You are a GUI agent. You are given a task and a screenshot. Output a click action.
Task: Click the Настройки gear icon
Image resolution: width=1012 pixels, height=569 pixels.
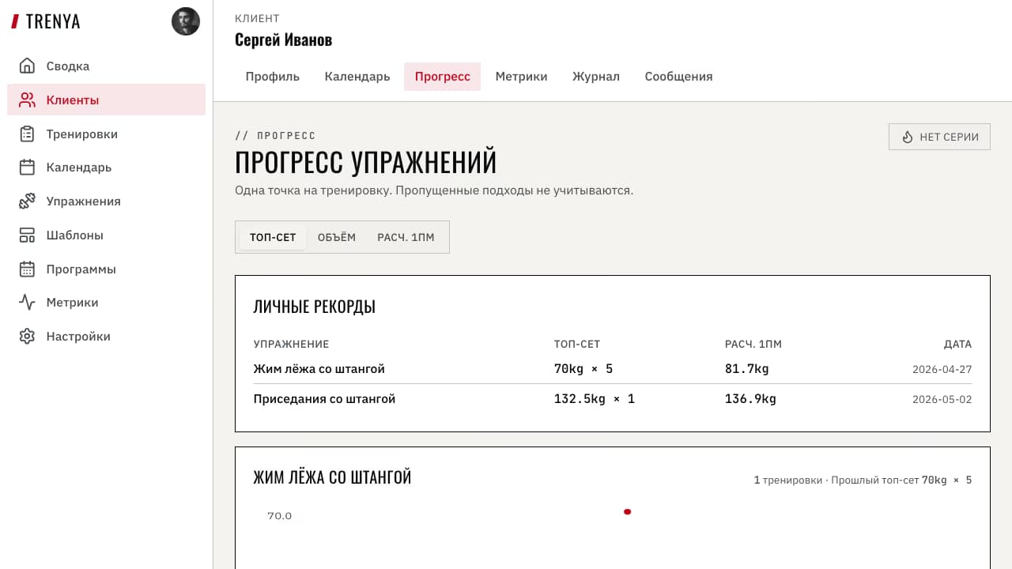tap(27, 336)
